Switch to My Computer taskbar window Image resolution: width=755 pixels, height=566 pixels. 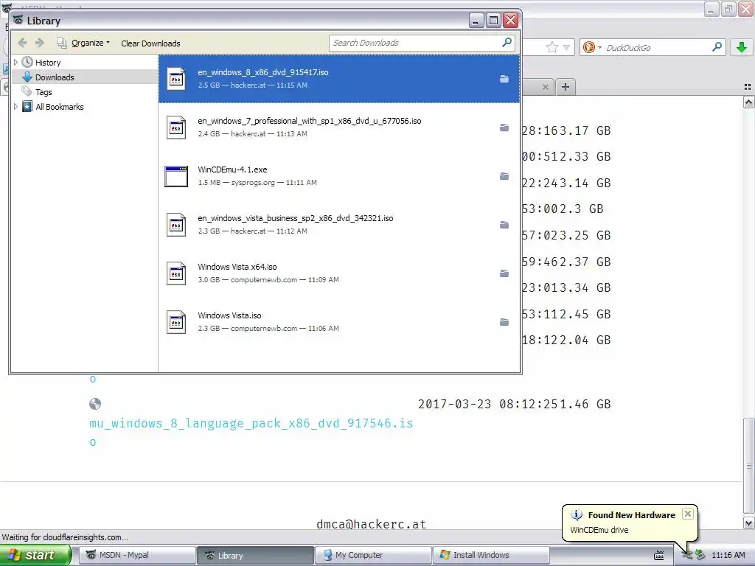pos(373,555)
